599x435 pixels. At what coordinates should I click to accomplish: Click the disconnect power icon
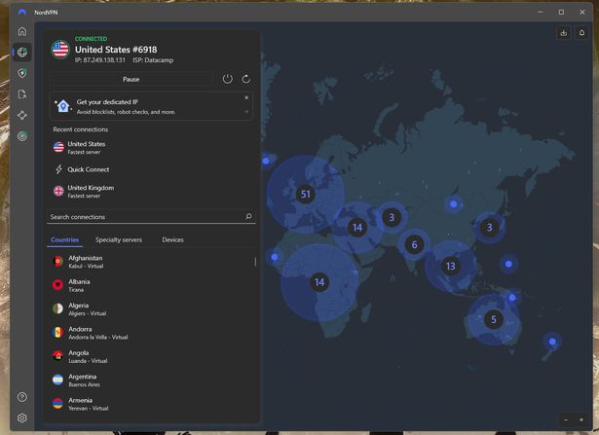[227, 79]
